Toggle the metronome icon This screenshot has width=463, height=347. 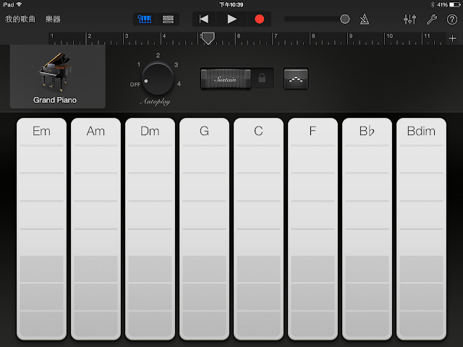pos(365,20)
